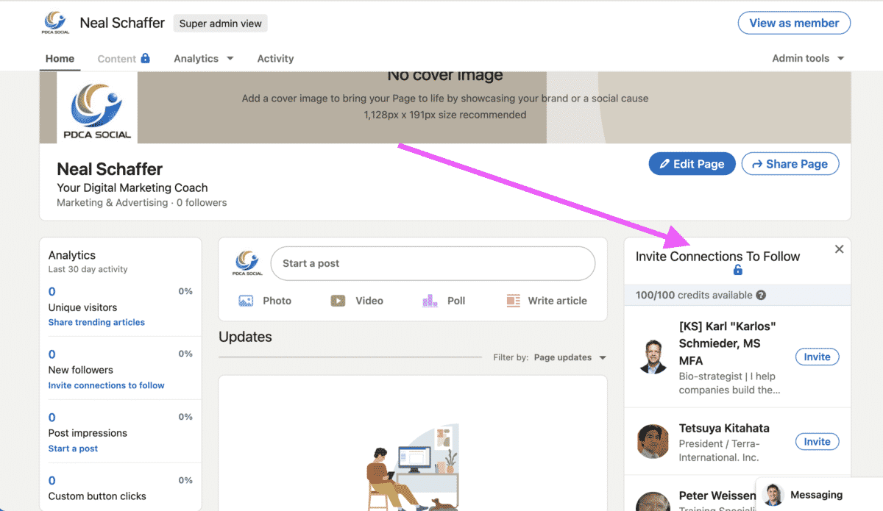Viewport: 883px width, 511px height.
Task: Open the Filter by Page updates dropdown
Action: coord(570,357)
